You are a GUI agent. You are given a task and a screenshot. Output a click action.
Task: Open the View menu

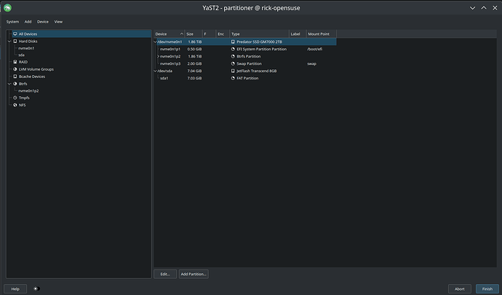tap(58, 22)
